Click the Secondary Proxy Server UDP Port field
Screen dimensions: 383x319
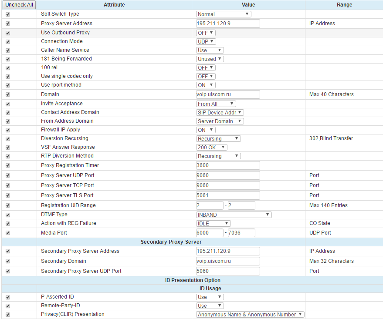coord(228,271)
